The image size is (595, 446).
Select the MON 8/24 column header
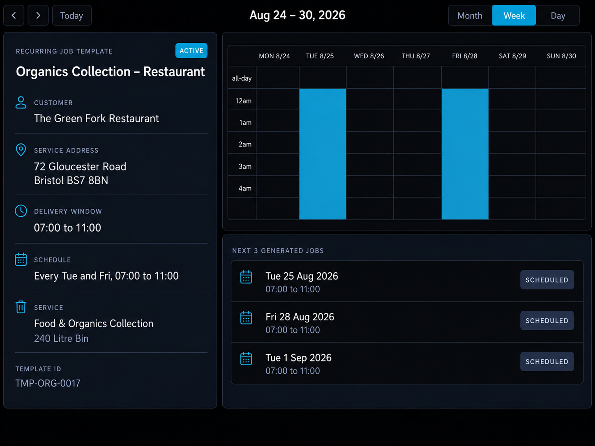(274, 56)
